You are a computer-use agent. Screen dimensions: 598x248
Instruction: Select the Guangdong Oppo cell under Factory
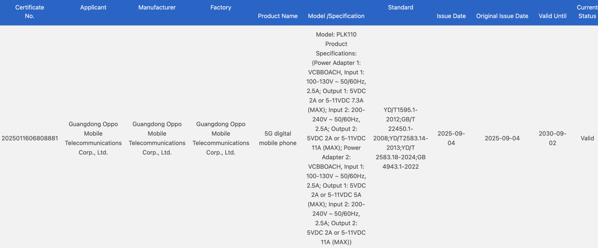[221, 138]
